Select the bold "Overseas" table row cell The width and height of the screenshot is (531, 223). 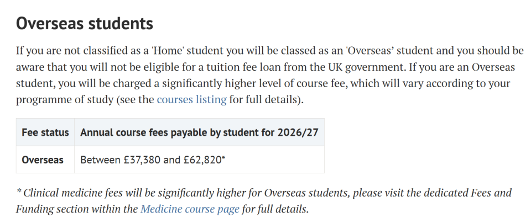[x=43, y=160]
